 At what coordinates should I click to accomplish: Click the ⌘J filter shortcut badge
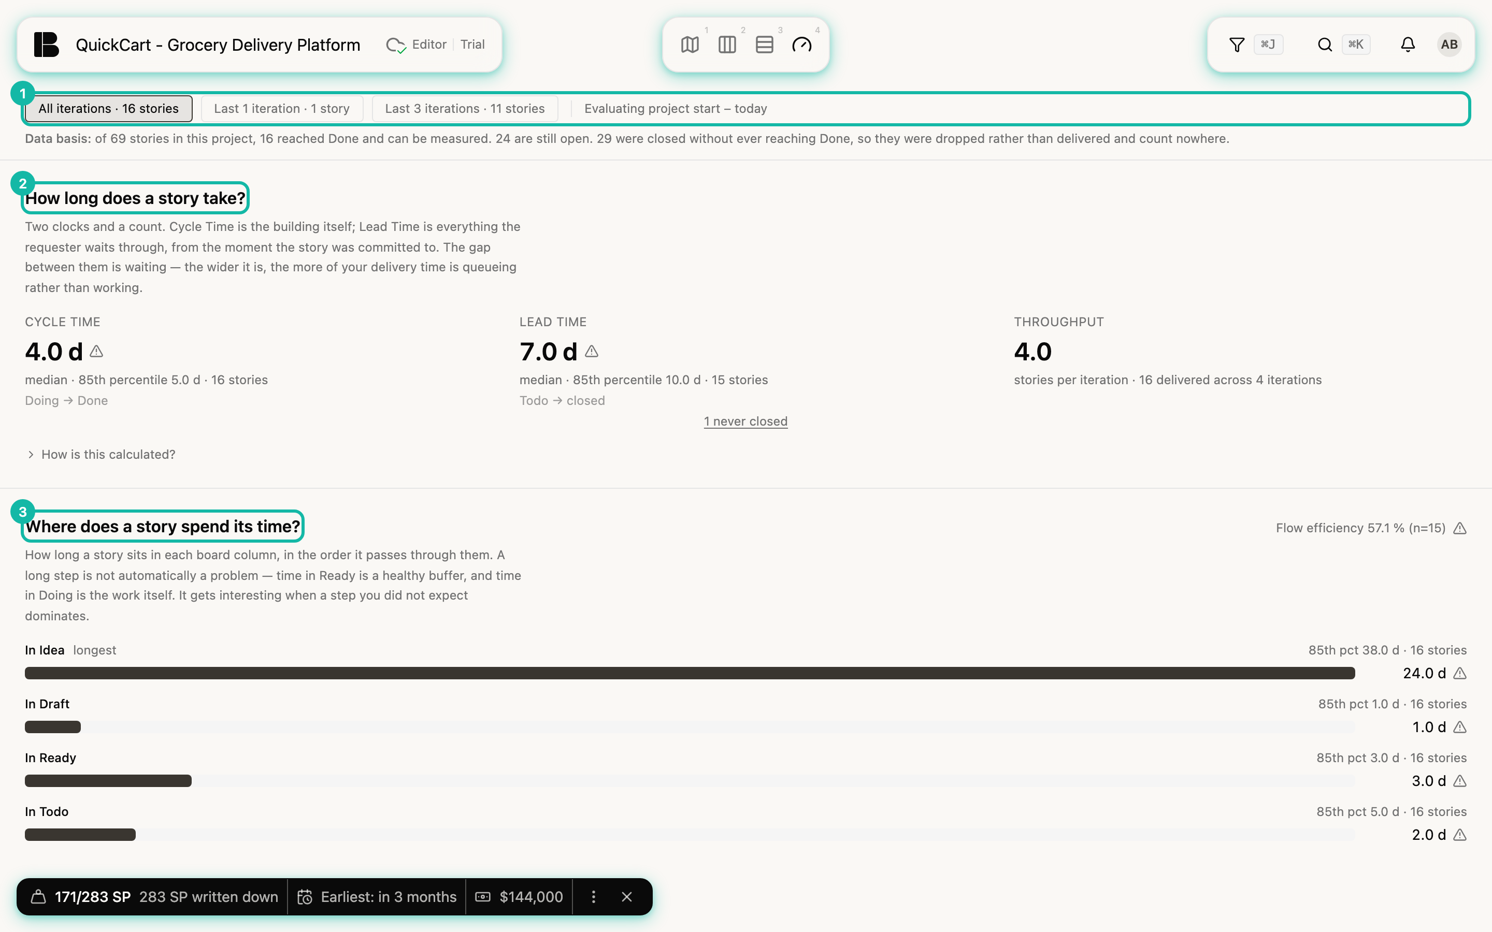point(1268,45)
